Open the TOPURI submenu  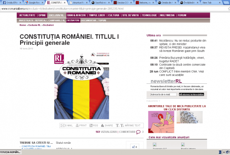102,21
